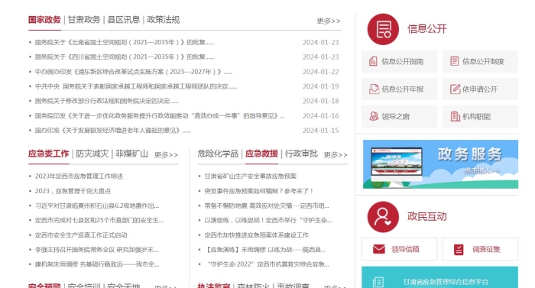Open 云南省国土空间规划 批复 article
Viewport: 535px width, 288px height.
(125, 42)
